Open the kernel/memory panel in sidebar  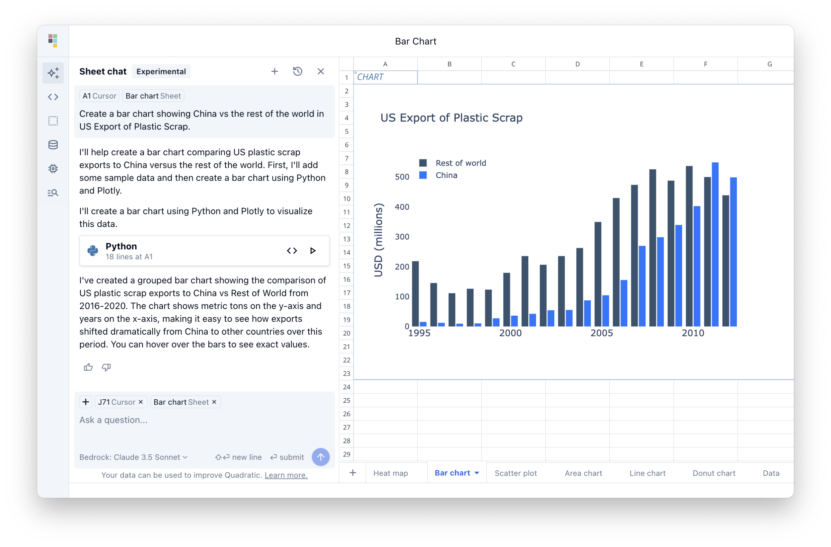coord(53,168)
